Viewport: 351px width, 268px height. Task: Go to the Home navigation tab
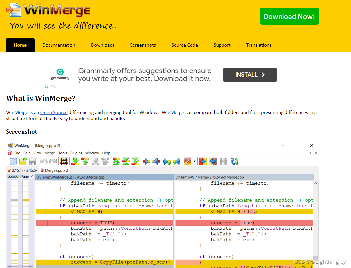[x=20, y=45]
